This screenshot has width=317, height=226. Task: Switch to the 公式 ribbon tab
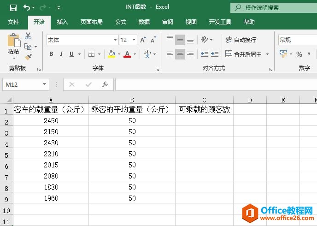coord(120,22)
